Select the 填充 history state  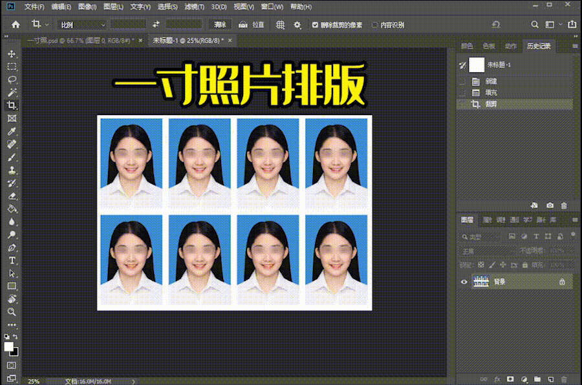coord(491,93)
